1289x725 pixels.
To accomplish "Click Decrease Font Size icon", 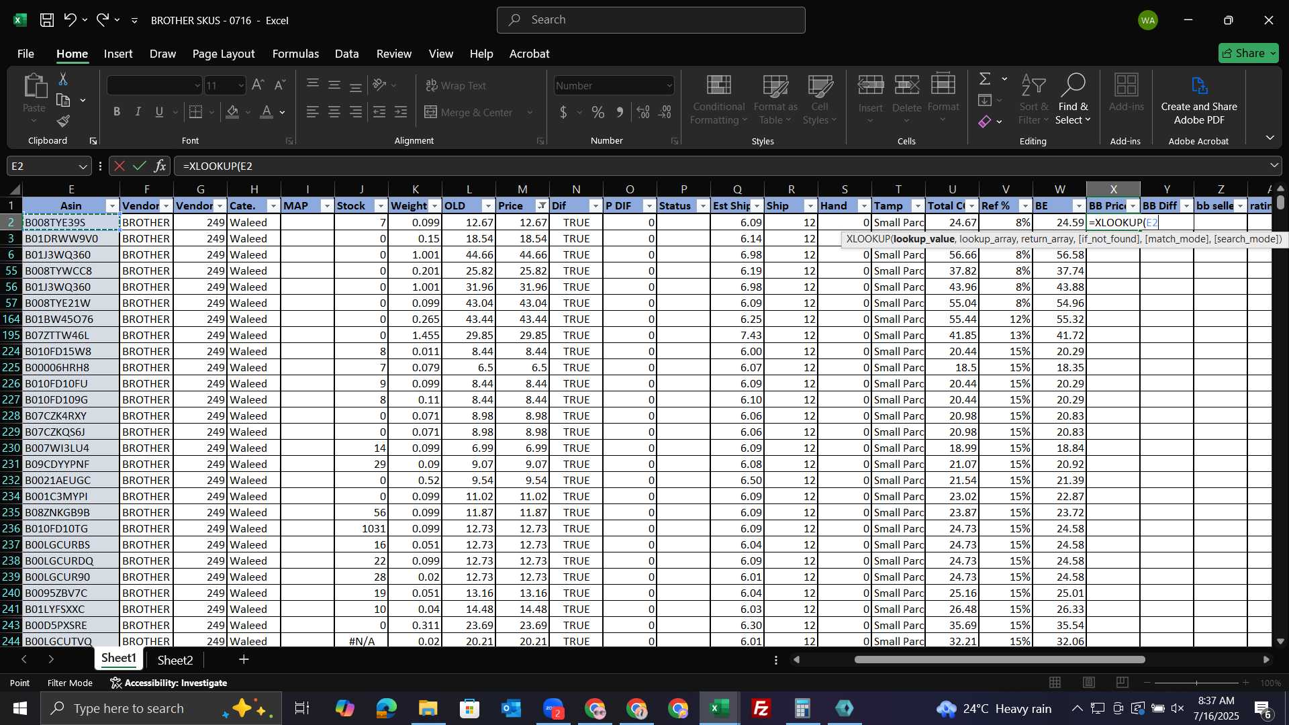I will click(x=280, y=85).
